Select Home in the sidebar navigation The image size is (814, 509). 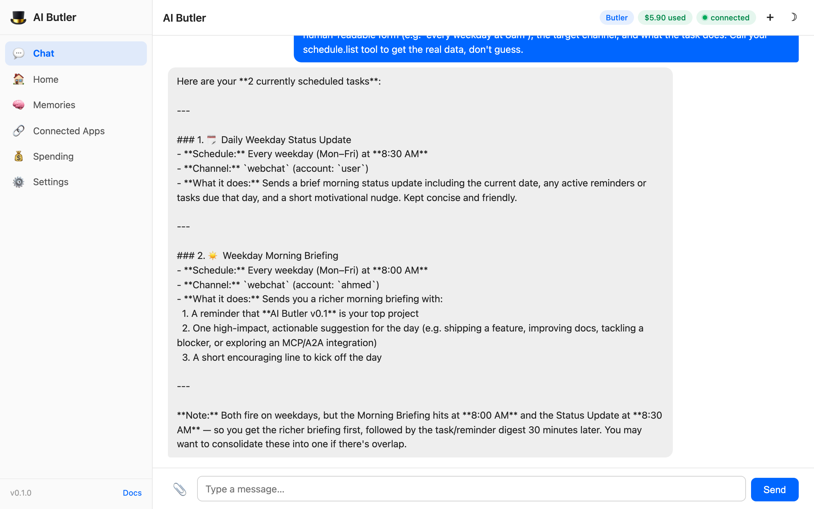[45, 79]
